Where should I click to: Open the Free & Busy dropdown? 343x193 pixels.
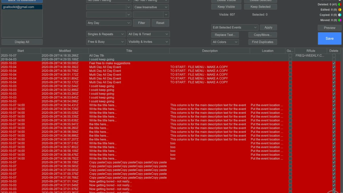pos(106,42)
